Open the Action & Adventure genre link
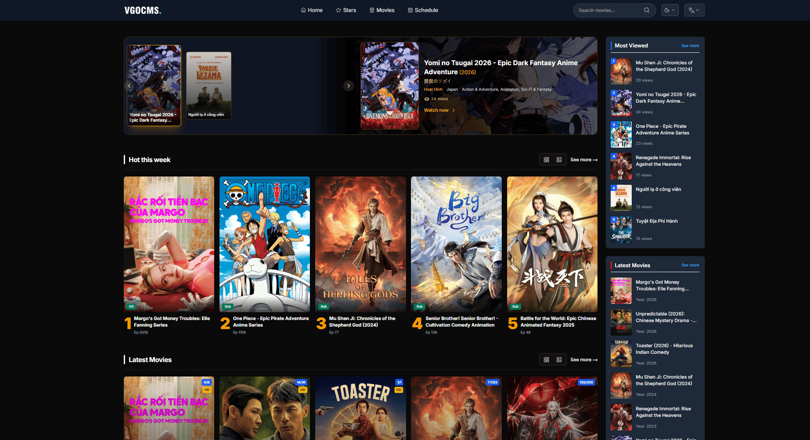Viewport: 810px width, 440px height. 480,89
